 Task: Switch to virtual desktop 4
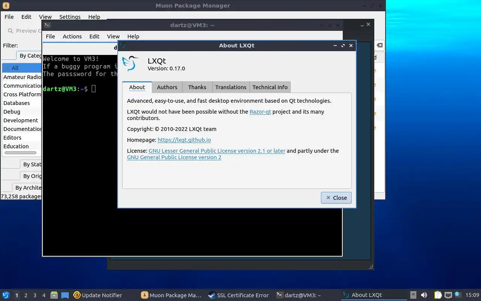click(x=44, y=295)
